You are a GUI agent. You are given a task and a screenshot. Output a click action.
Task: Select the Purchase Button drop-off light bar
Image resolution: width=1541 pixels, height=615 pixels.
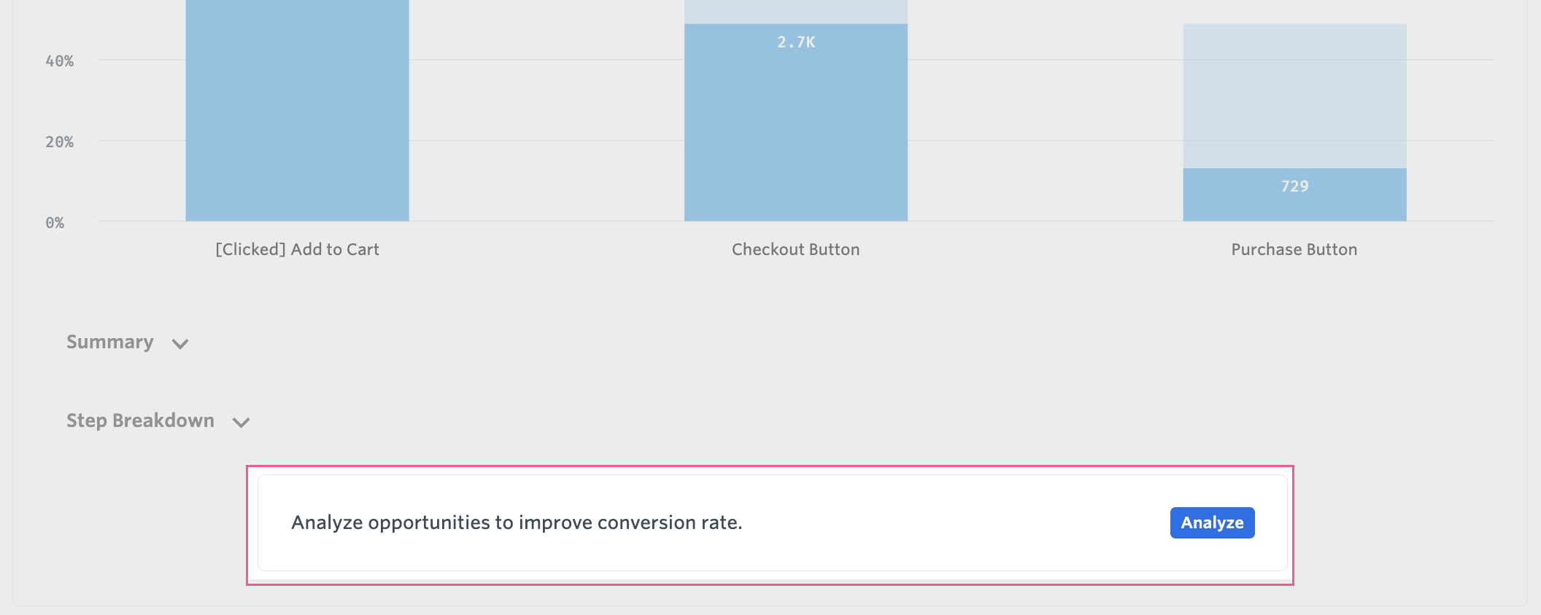(x=1294, y=96)
